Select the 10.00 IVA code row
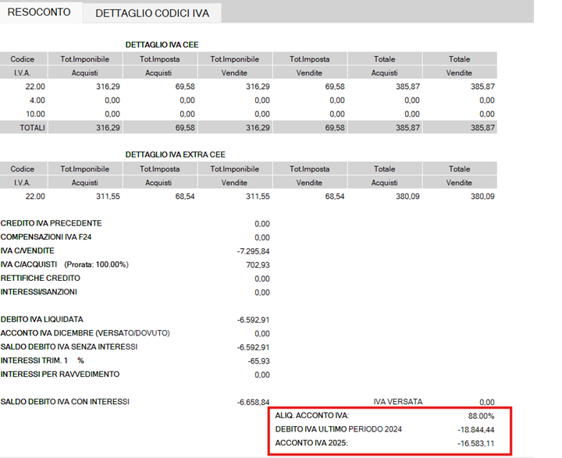Viewport: 562px width, 458px height. (35, 113)
